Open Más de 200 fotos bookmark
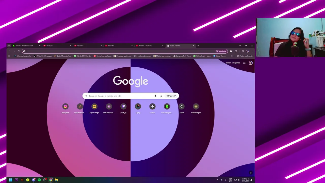 tap(82, 56)
